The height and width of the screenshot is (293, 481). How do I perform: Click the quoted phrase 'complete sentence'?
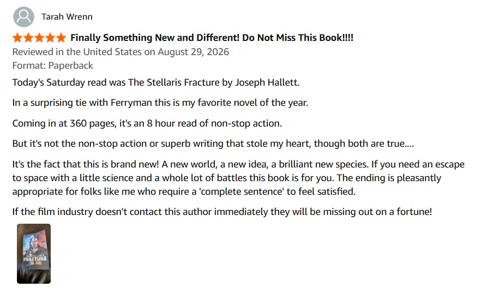(242, 192)
